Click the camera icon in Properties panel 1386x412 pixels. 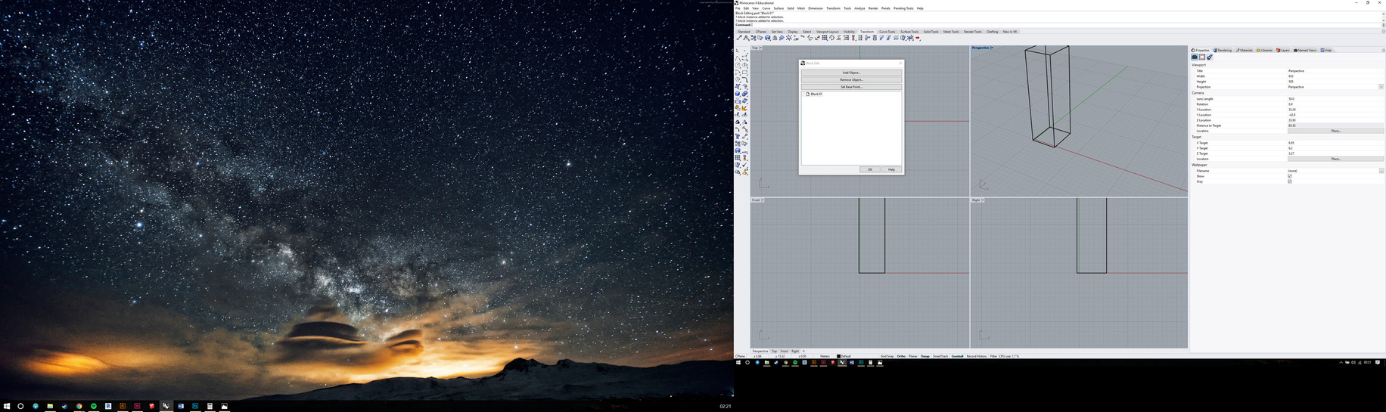(1195, 57)
